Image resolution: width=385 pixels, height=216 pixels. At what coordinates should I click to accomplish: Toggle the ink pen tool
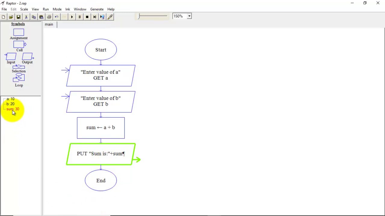(110, 17)
